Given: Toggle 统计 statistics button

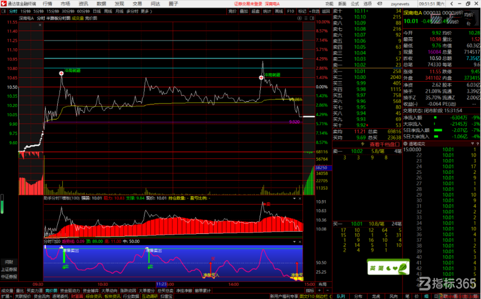Looking at the screenshot, I should (x=267, y=11).
